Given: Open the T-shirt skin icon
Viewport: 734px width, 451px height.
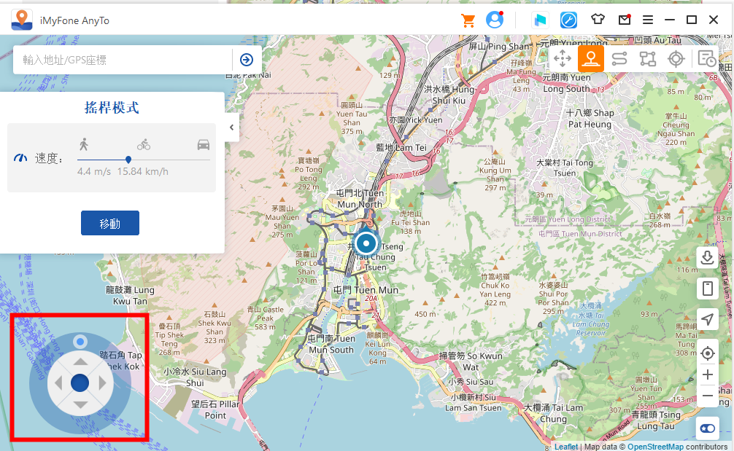Looking at the screenshot, I should (598, 19).
